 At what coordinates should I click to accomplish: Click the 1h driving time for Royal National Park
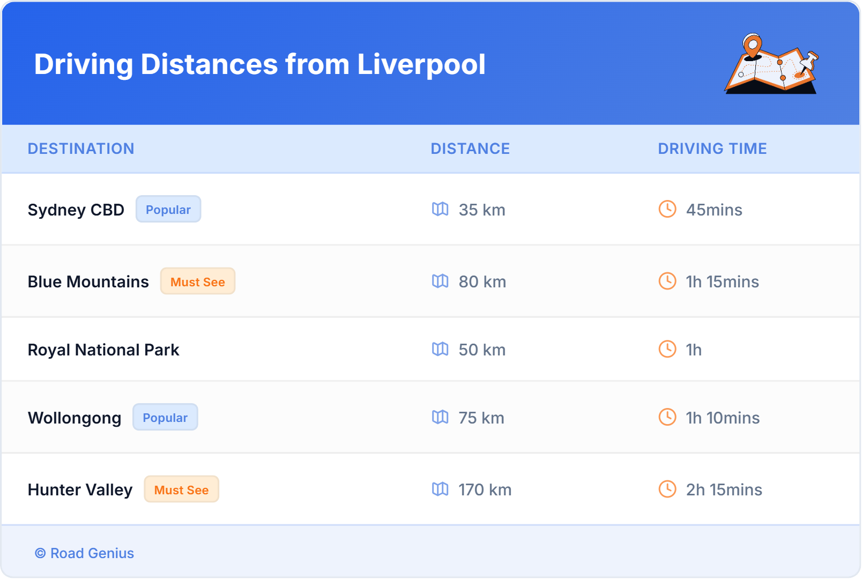[694, 350]
